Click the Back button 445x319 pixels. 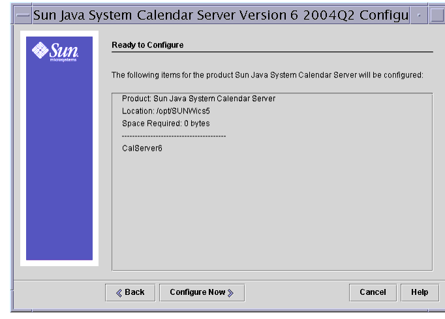pyautogui.click(x=130, y=292)
